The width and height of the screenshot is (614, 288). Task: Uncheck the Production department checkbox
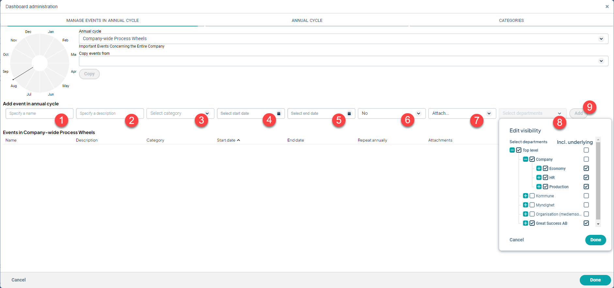coord(545,187)
